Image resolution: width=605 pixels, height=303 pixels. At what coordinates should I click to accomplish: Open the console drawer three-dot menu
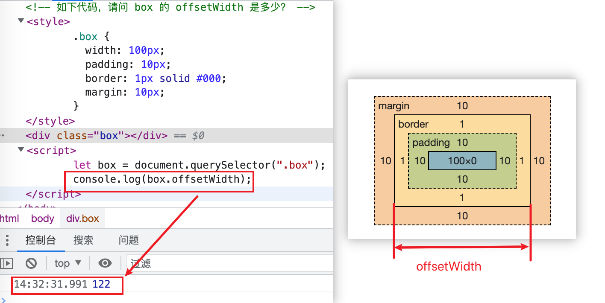click(6, 240)
